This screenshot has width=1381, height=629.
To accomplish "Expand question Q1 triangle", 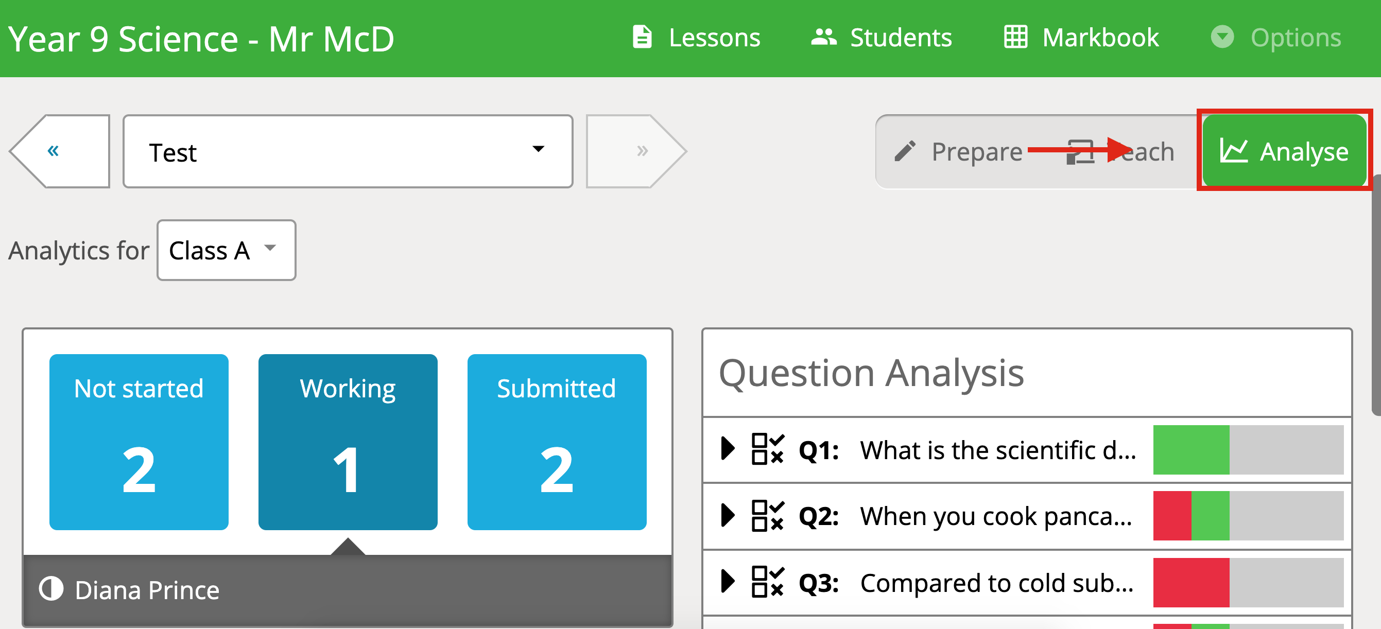I will [728, 448].
